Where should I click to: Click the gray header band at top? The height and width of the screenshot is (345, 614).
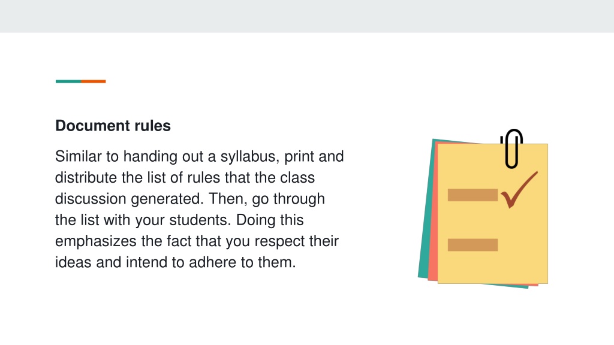click(x=307, y=16)
